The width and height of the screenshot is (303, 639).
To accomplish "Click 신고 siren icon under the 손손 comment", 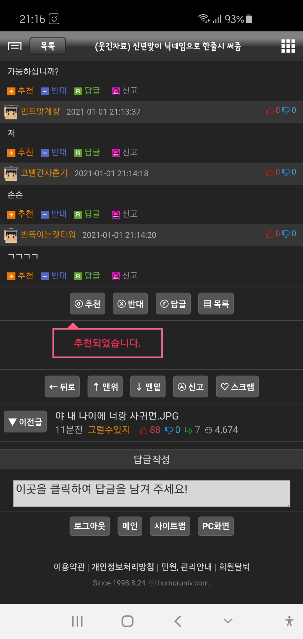I will click(x=116, y=215).
